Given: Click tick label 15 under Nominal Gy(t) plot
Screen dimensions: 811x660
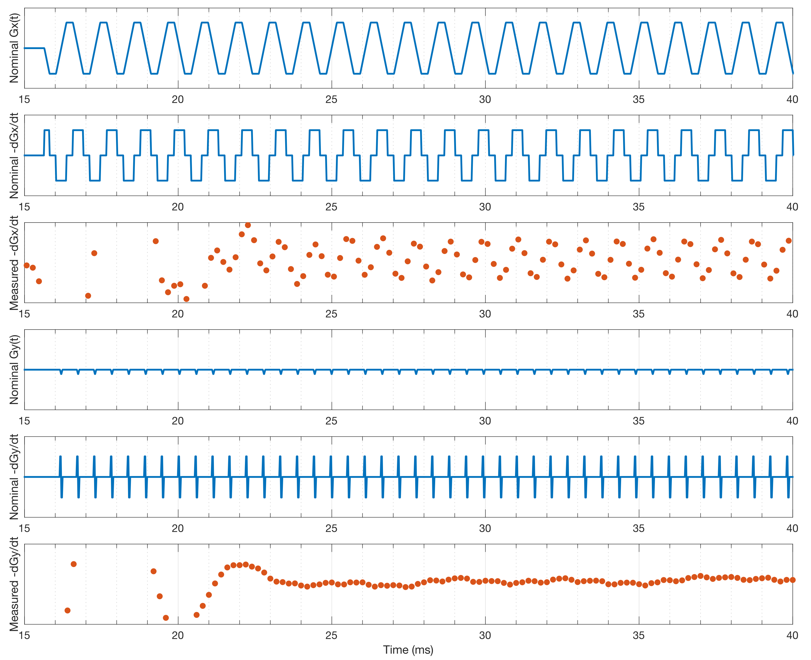Looking at the screenshot, I should point(24,421).
